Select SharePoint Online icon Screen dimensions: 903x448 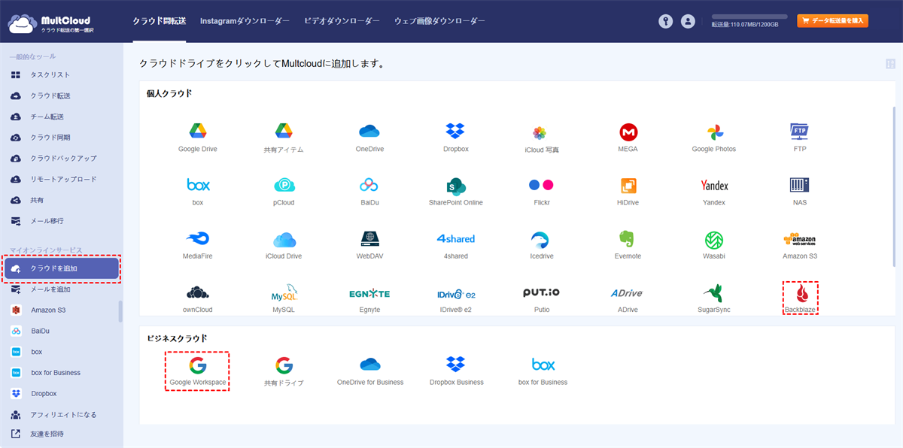click(x=455, y=186)
